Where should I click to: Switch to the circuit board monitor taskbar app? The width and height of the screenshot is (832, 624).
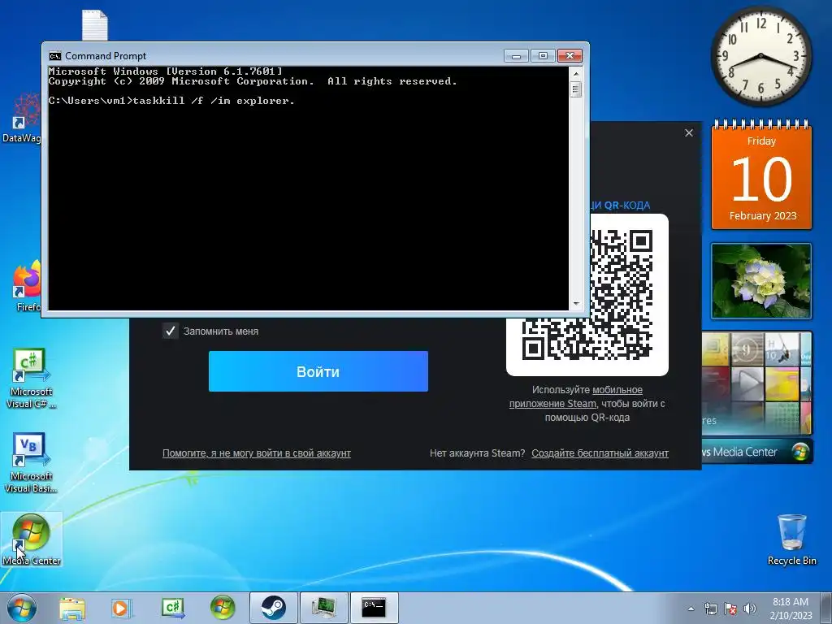coord(323,608)
